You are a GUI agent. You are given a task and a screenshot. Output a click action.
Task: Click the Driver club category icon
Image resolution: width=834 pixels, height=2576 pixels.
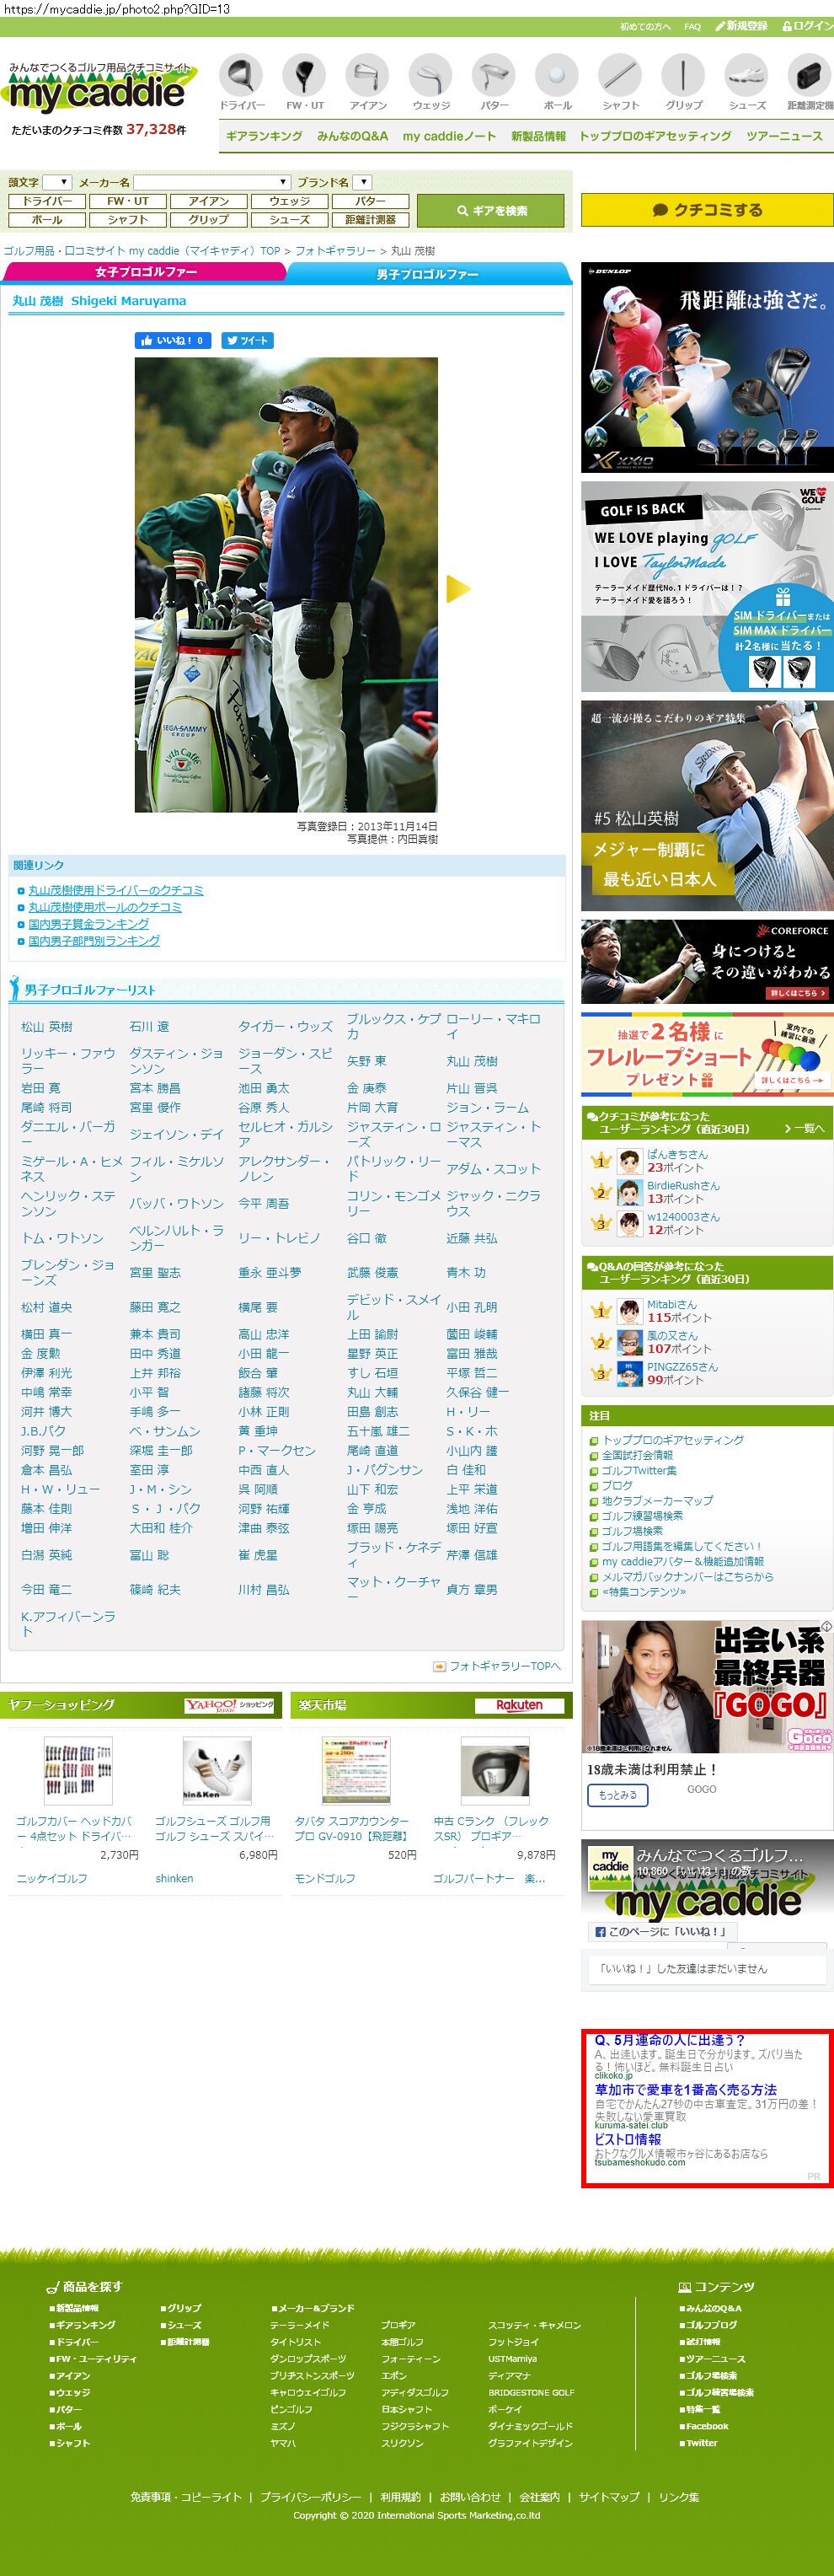241,77
